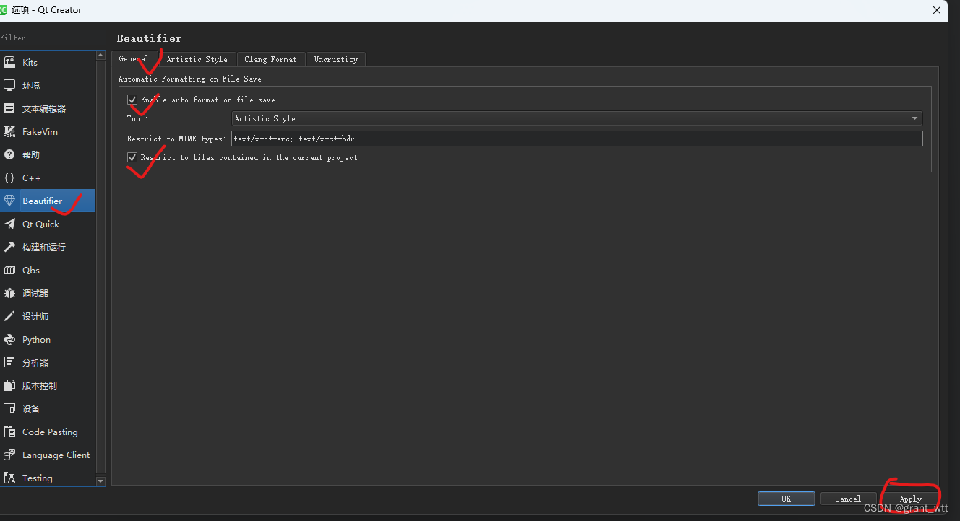Open the Qbs grid icon
This screenshot has width=960, height=521.
pos(9,271)
